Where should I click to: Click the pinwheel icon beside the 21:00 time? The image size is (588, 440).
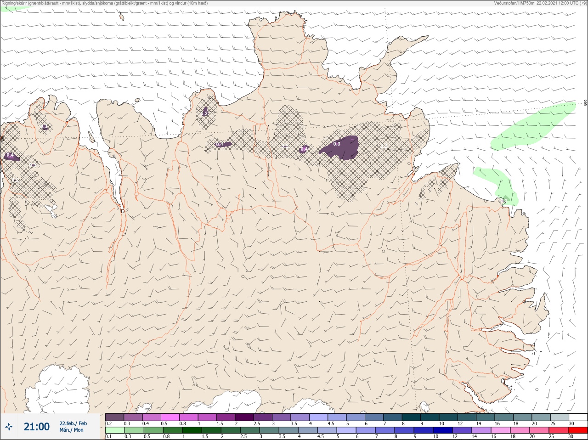click(x=9, y=427)
